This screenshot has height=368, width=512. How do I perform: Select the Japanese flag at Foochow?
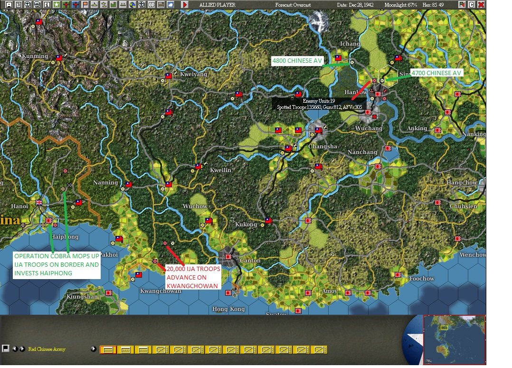(398, 275)
